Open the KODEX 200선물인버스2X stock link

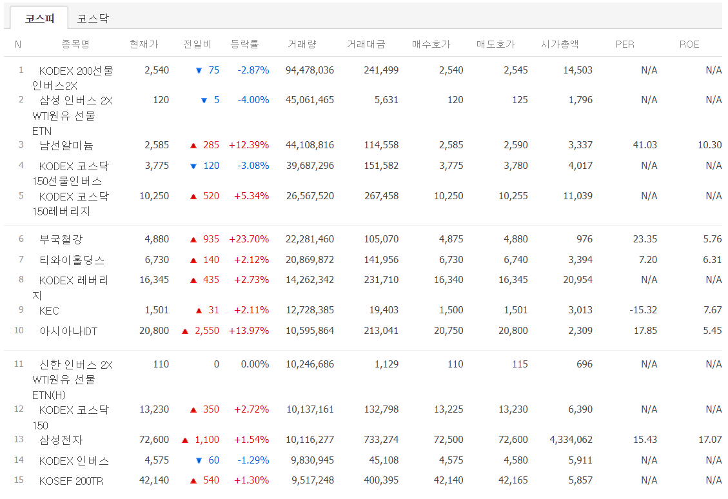[x=72, y=78]
